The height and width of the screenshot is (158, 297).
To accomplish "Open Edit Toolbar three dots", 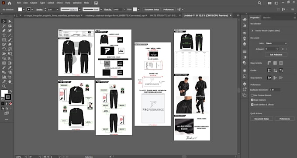I will 7,119.
